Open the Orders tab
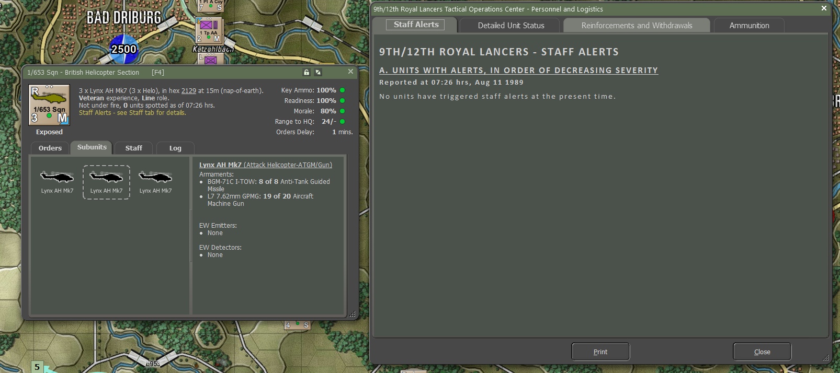The width and height of the screenshot is (840, 373). (50, 148)
